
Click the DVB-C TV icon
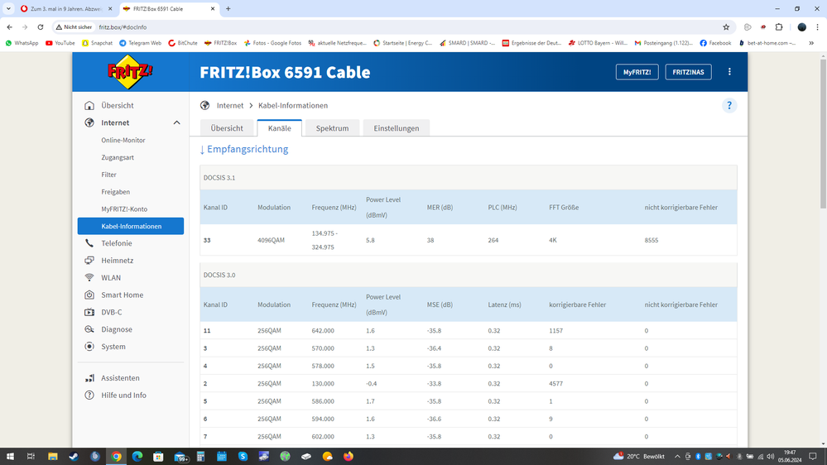coord(89,312)
